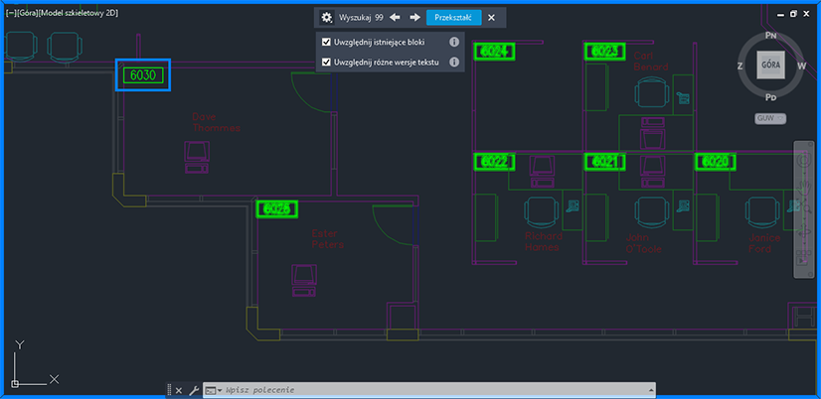Screen dimensions: 821x399
Task: Minimize the drawing window
Action: [781, 14]
